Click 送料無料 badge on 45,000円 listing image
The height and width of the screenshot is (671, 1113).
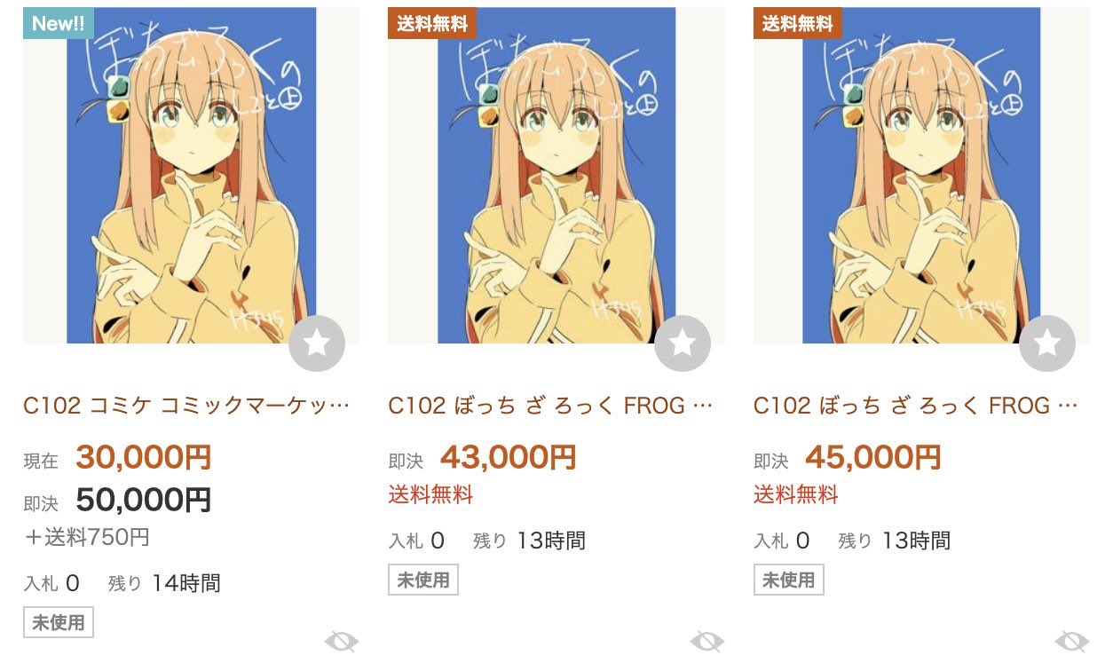[x=798, y=23]
